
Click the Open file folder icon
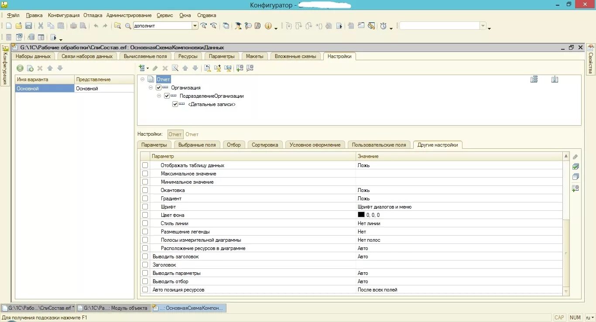point(19,26)
